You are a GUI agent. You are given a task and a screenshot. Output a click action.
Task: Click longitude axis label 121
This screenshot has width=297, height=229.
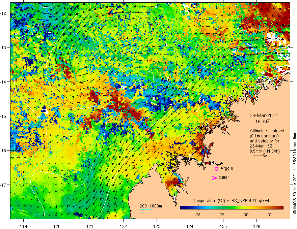coord(90,226)
